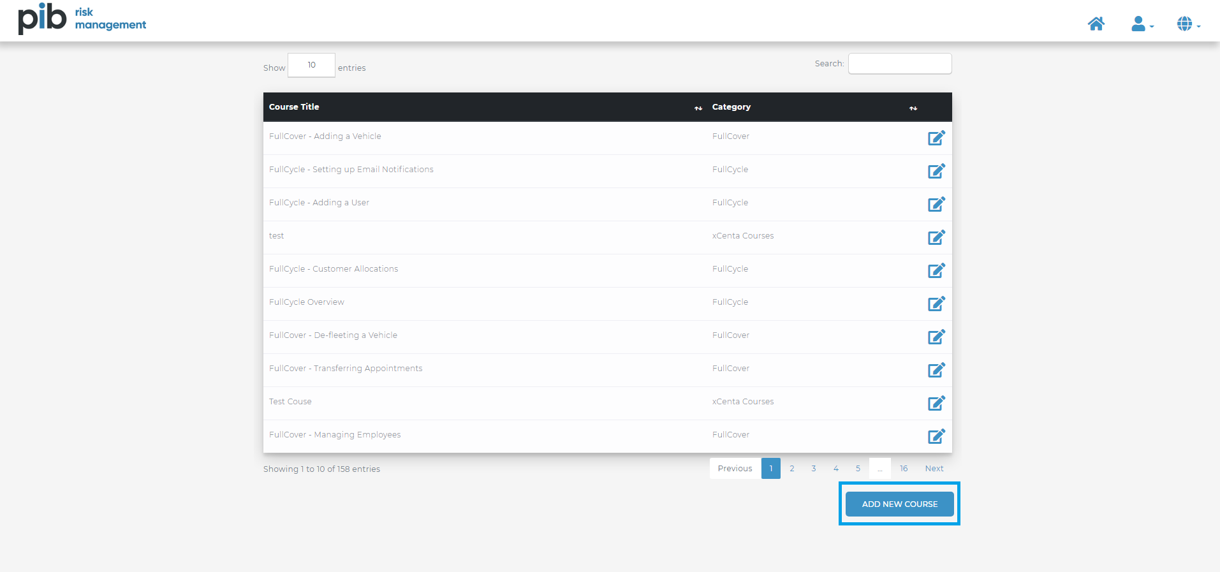1220x572 pixels.
Task: Jump to page 4
Action: tap(836, 468)
